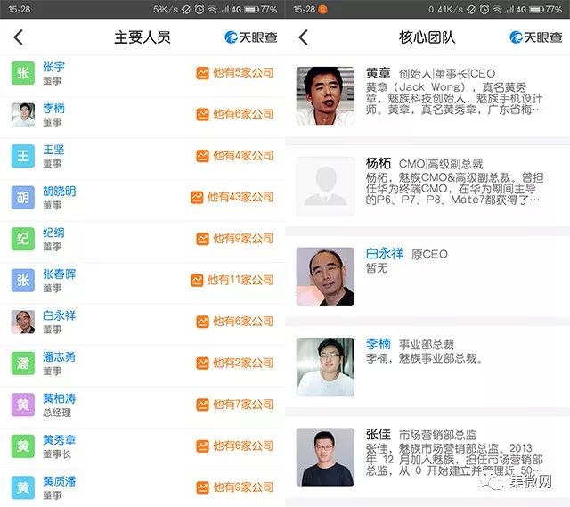The width and height of the screenshot is (570, 507).
Task: Go back from the 核心团队 screen
Action: (304, 37)
